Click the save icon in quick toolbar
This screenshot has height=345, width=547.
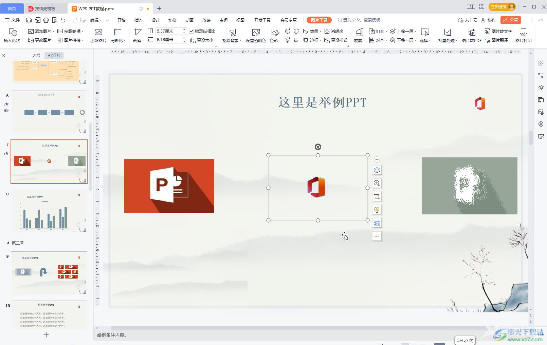point(29,20)
